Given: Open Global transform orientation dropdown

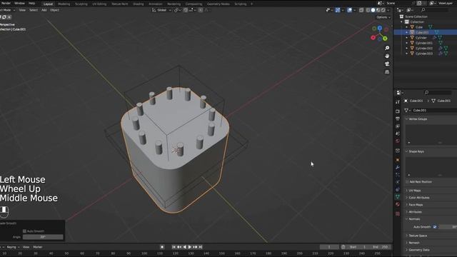Looking at the screenshot, I should [x=161, y=10].
